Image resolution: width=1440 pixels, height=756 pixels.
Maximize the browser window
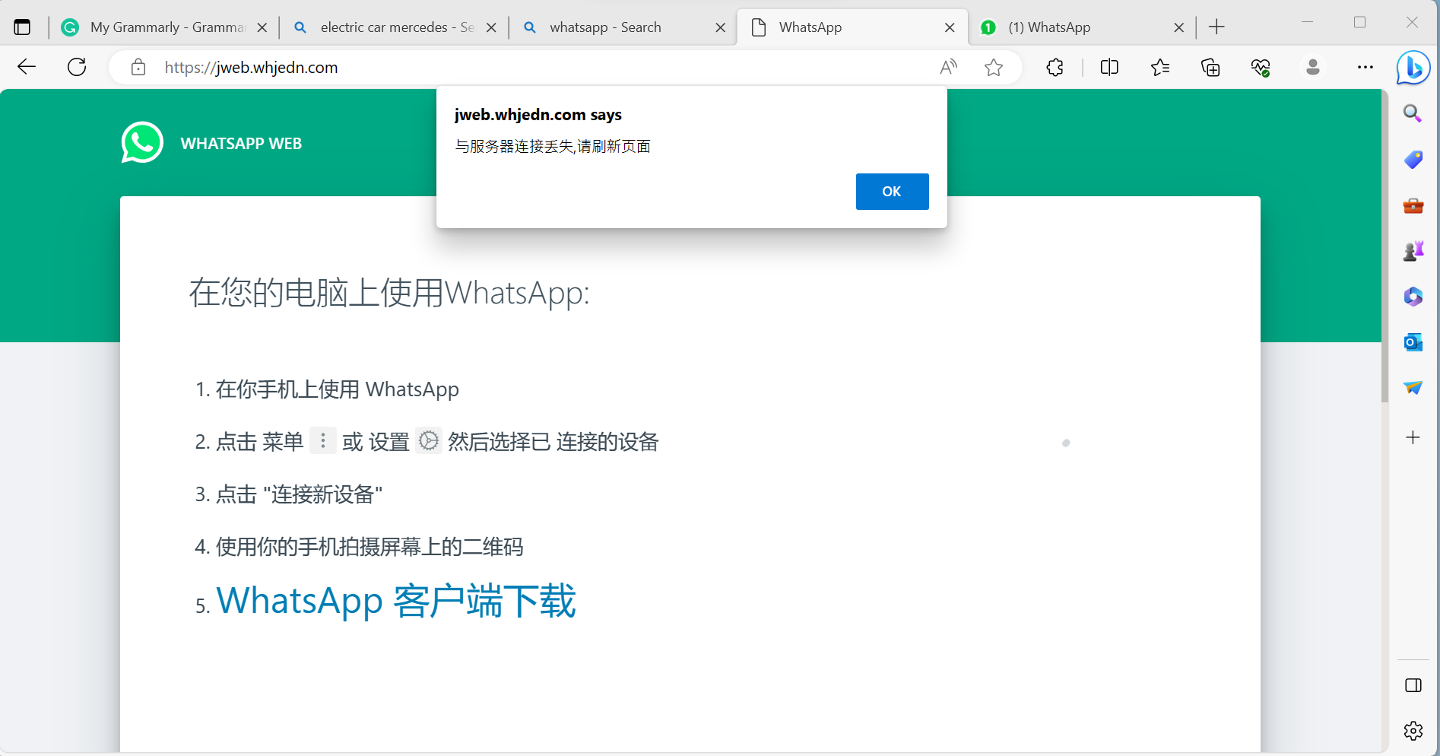pyautogui.click(x=1360, y=23)
